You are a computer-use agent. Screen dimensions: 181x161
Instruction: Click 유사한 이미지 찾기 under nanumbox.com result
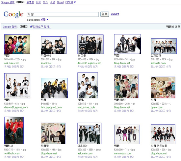(x=124, y=157)
